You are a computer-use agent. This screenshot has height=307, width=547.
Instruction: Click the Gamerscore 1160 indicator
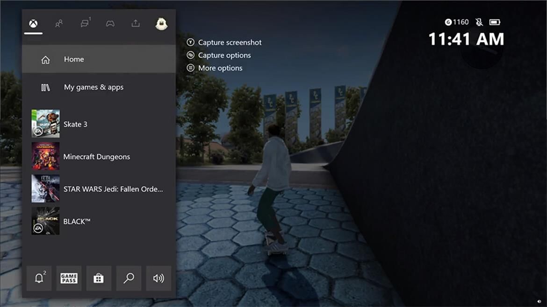(457, 22)
